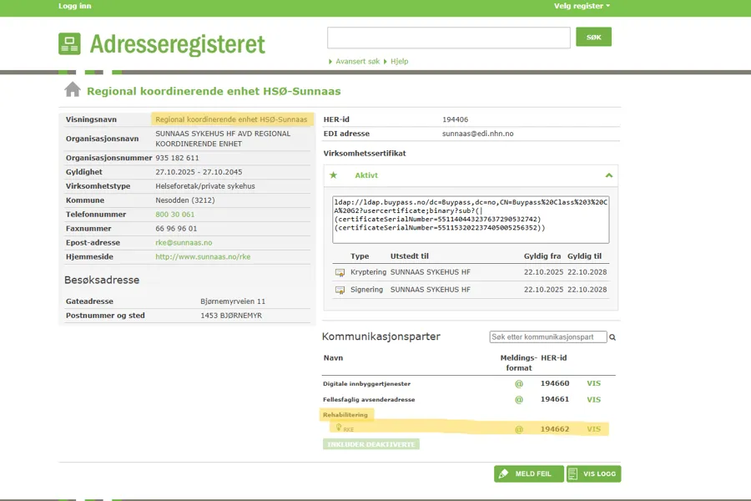Click the @ icon for Digitale innbyggertjenester

(x=518, y=383)
